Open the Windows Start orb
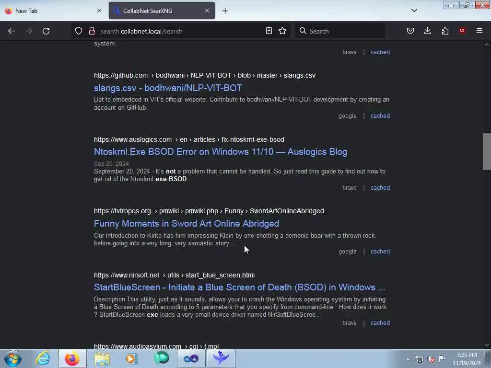 click(13, 358)
